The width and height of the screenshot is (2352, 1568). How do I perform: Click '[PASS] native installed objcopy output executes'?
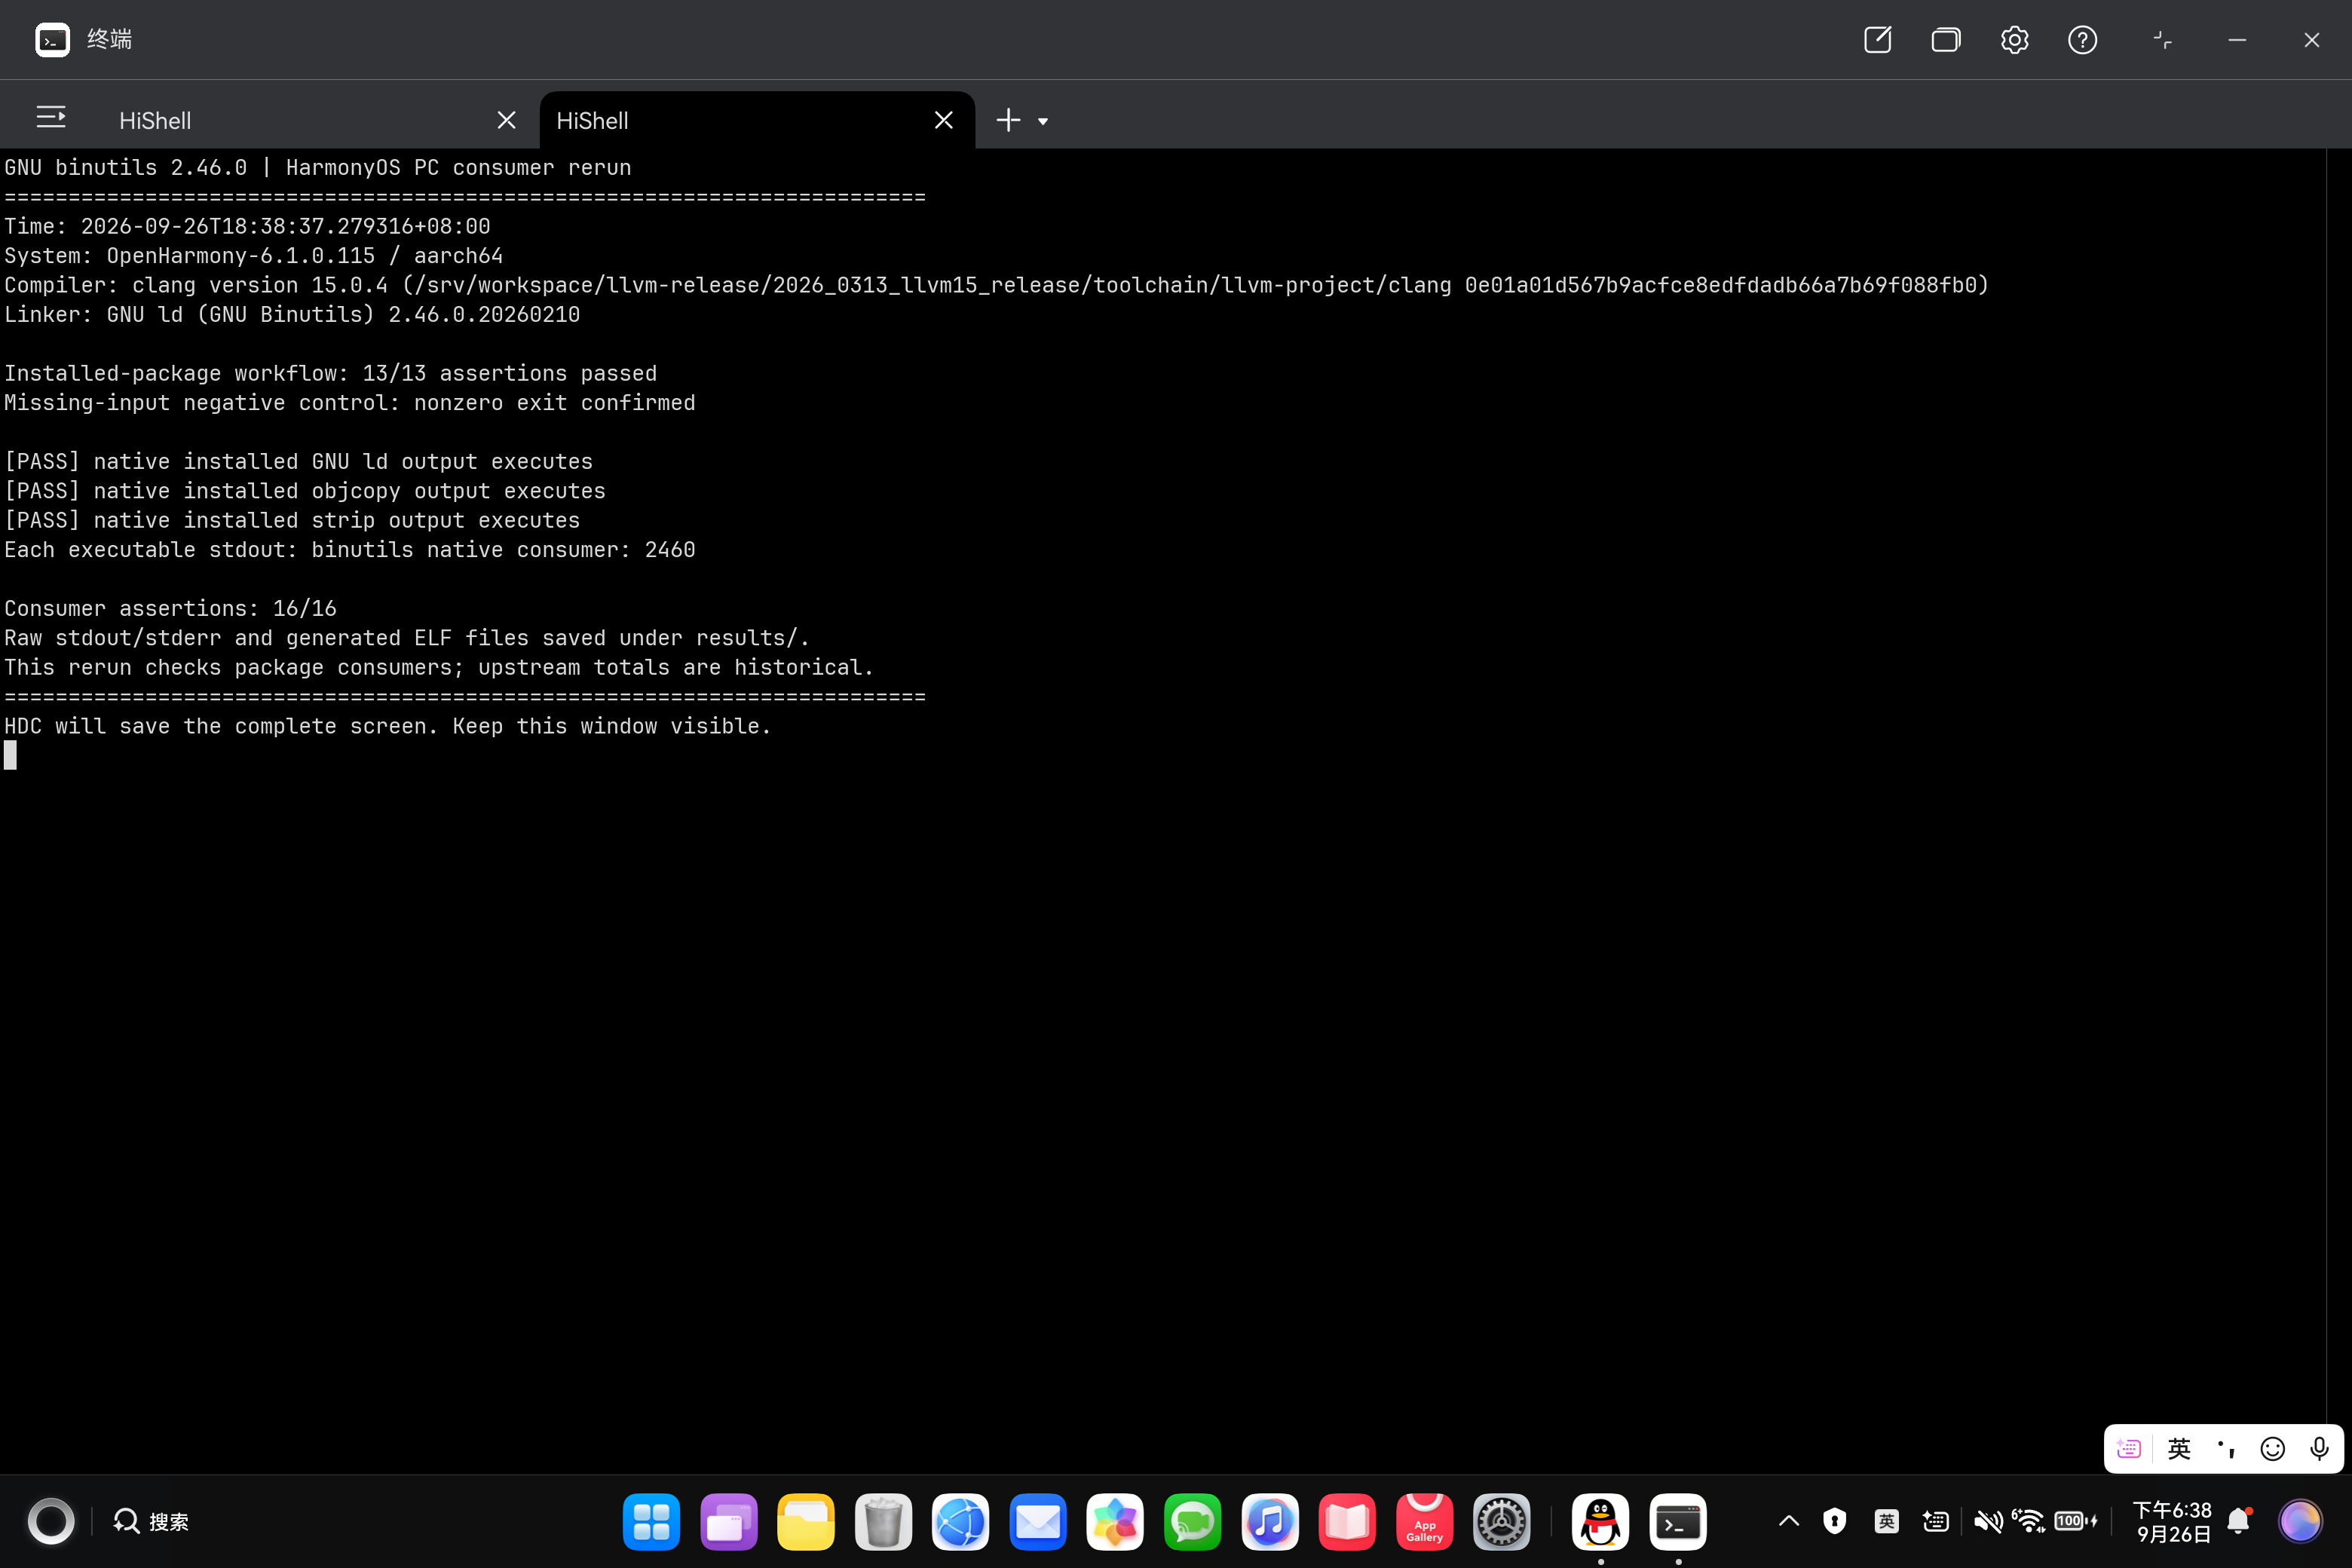[x=305, y=491]
